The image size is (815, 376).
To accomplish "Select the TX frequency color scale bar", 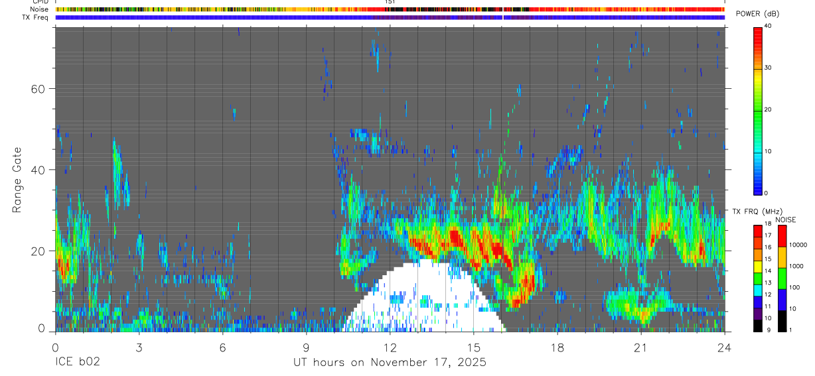I will [758, 278].
